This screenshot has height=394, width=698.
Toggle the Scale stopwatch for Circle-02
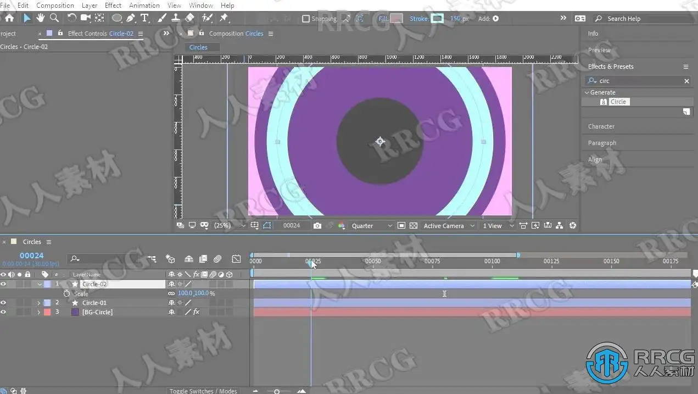tap(66, 293)
